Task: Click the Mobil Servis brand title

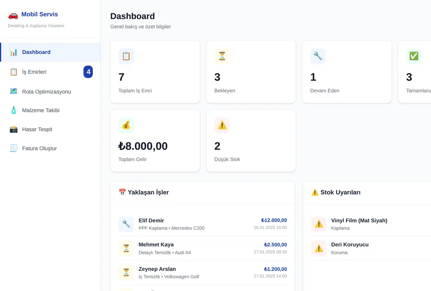Action: 40,14
